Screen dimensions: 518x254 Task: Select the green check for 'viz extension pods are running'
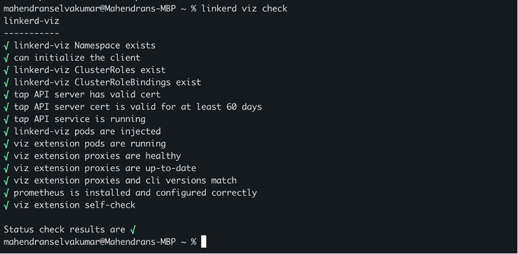6,144
